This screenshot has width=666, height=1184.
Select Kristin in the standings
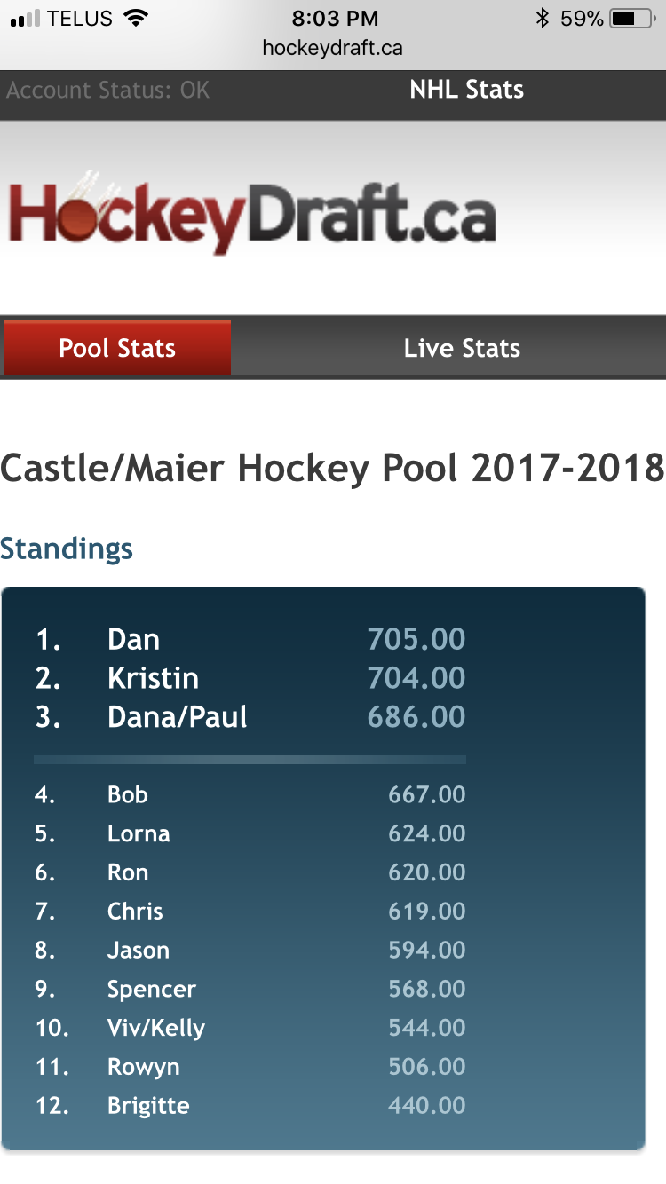pyautogui.click(x=153, y=678)
